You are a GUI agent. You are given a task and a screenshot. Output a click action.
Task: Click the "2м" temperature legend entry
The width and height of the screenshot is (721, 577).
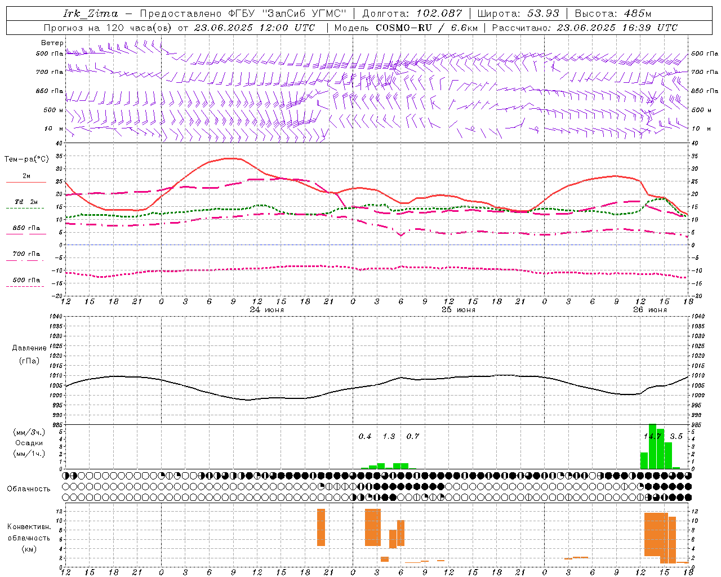(x=26, y=176)
